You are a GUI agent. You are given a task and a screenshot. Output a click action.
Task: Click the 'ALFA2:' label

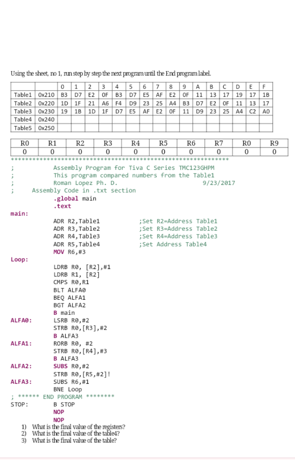tap(21, 367)
